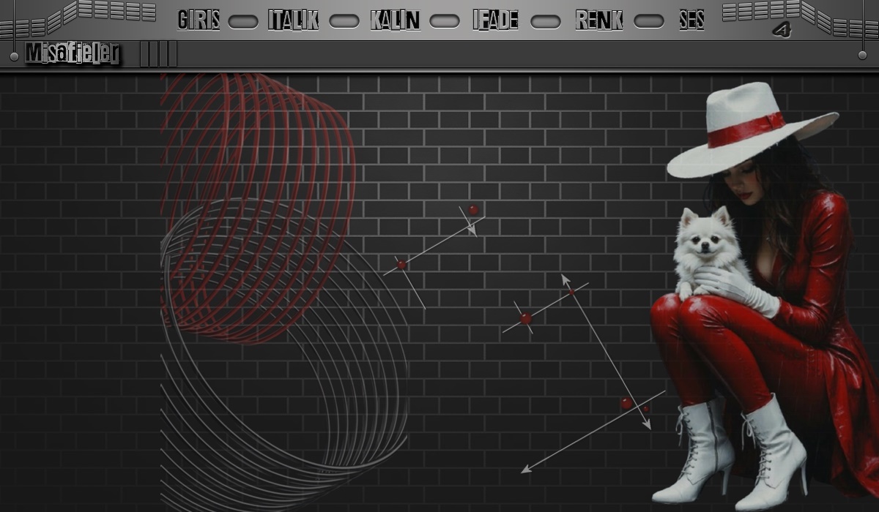Toggle the ITALIK text style
This screenshot has height=512, width=879.
pos(293,20)
